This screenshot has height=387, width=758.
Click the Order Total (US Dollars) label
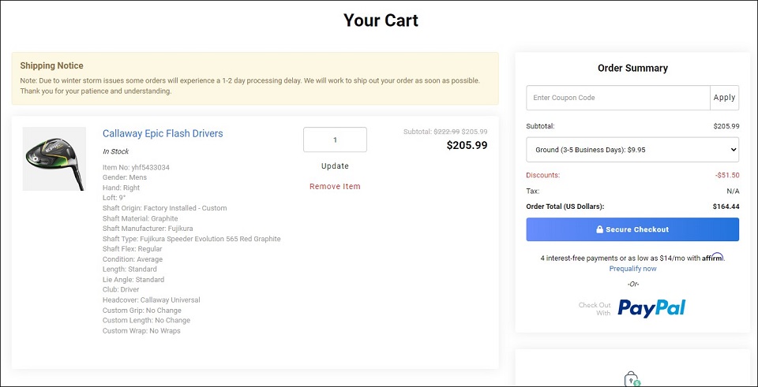565,207
